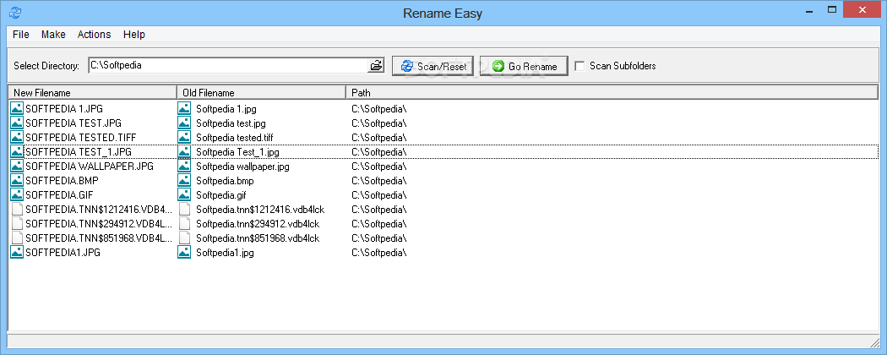Click image icon beside old name Softpedia test.jpg
Viewport: 887px width, 355px height.
click(184, 123)
